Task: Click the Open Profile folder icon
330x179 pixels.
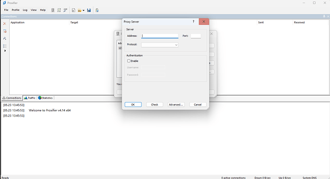Action: (x=79, y=11)
